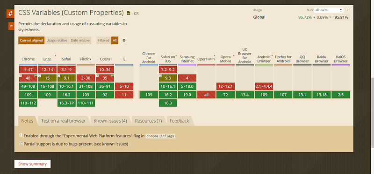Click the Samsung Internet header
This screenshot has width=374, height=174.
tap(187, 59)
